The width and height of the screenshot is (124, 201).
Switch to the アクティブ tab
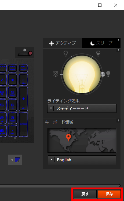pos(63,43)
